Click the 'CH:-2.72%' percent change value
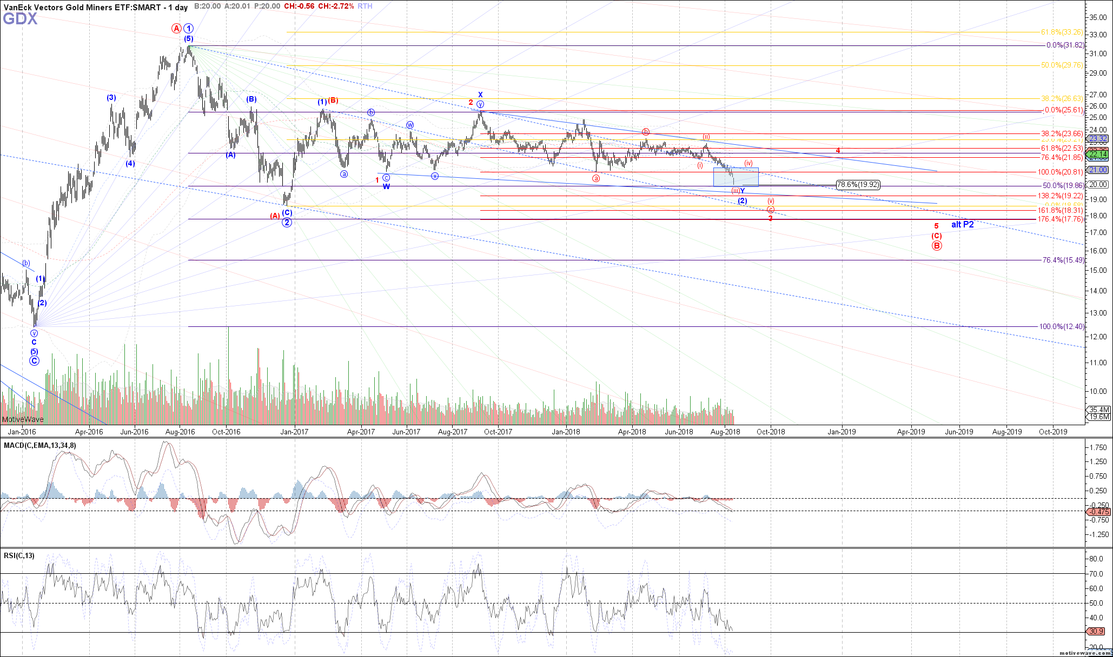 (336, 6)
